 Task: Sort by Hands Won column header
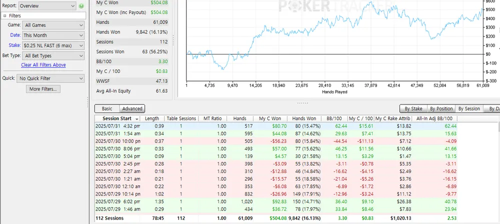(x=304, y=118)
